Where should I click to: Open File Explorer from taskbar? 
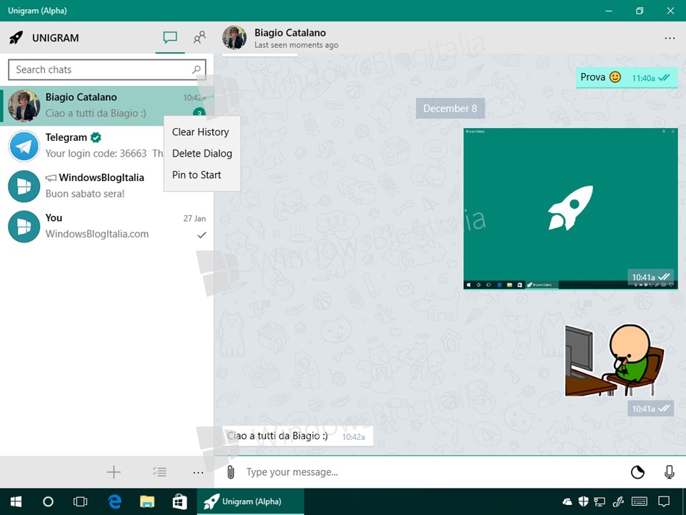pos(147,501)
